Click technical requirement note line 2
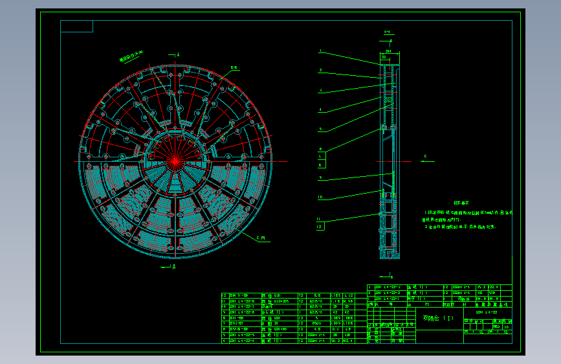Image resolution: width=561 pixels, height=364 pixels. [x=460, y=227]
